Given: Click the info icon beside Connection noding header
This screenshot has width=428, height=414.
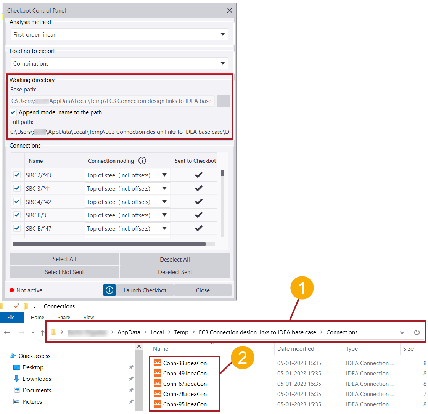Looking at the screenshot, I should 142,160.
